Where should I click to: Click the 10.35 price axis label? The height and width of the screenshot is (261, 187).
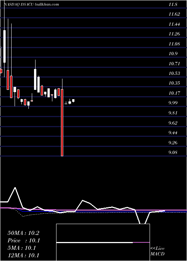pos(174,83)
